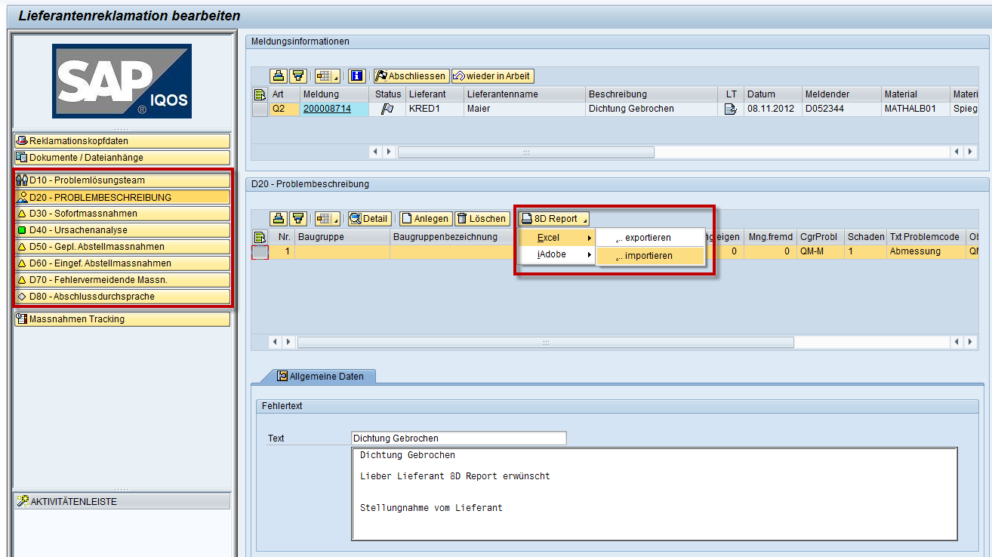Click the print icon in D20 Problembeschreibung toolbar
This screenshot has width=992, height=557.
[x=279, y=219]
